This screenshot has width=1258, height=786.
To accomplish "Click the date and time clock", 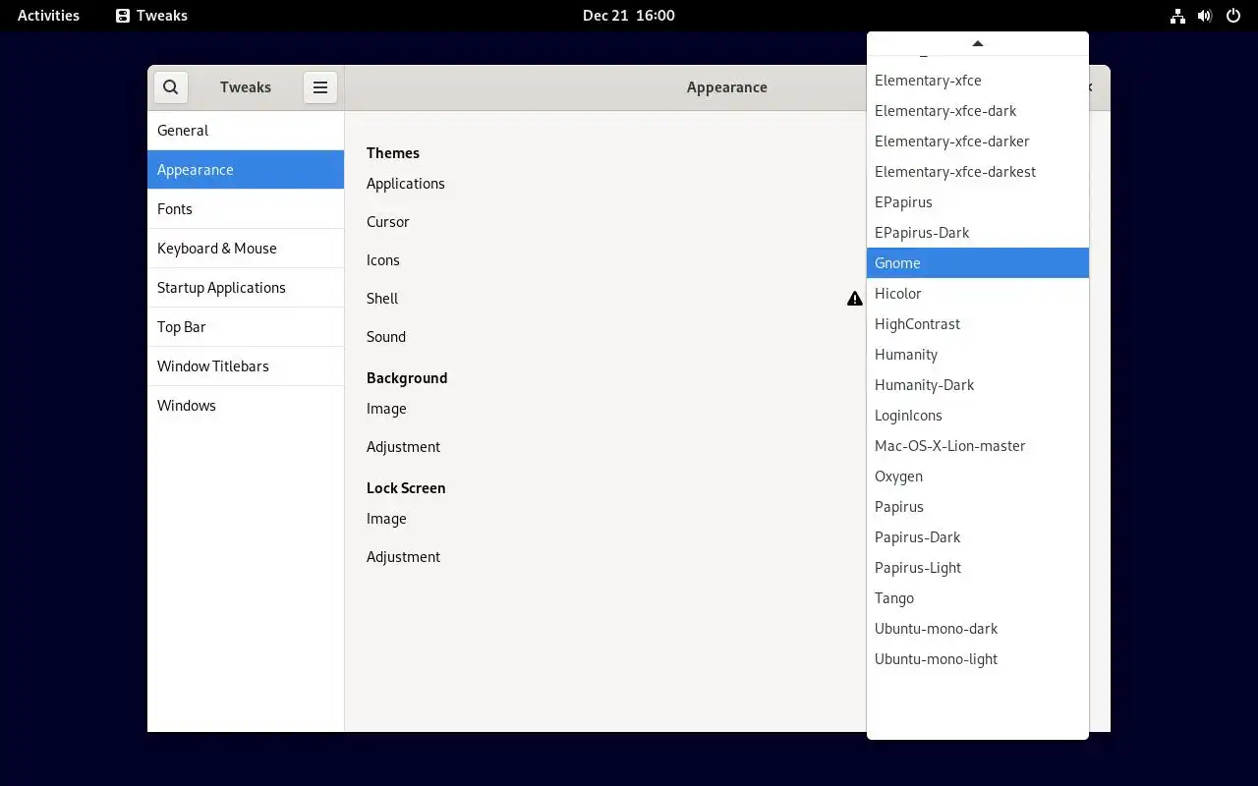I will tap(629, 16).
